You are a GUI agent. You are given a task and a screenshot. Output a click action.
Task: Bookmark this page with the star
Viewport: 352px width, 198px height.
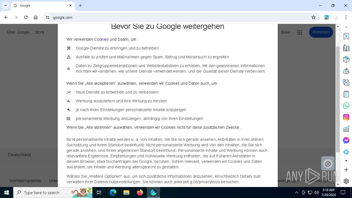point(313,17)
